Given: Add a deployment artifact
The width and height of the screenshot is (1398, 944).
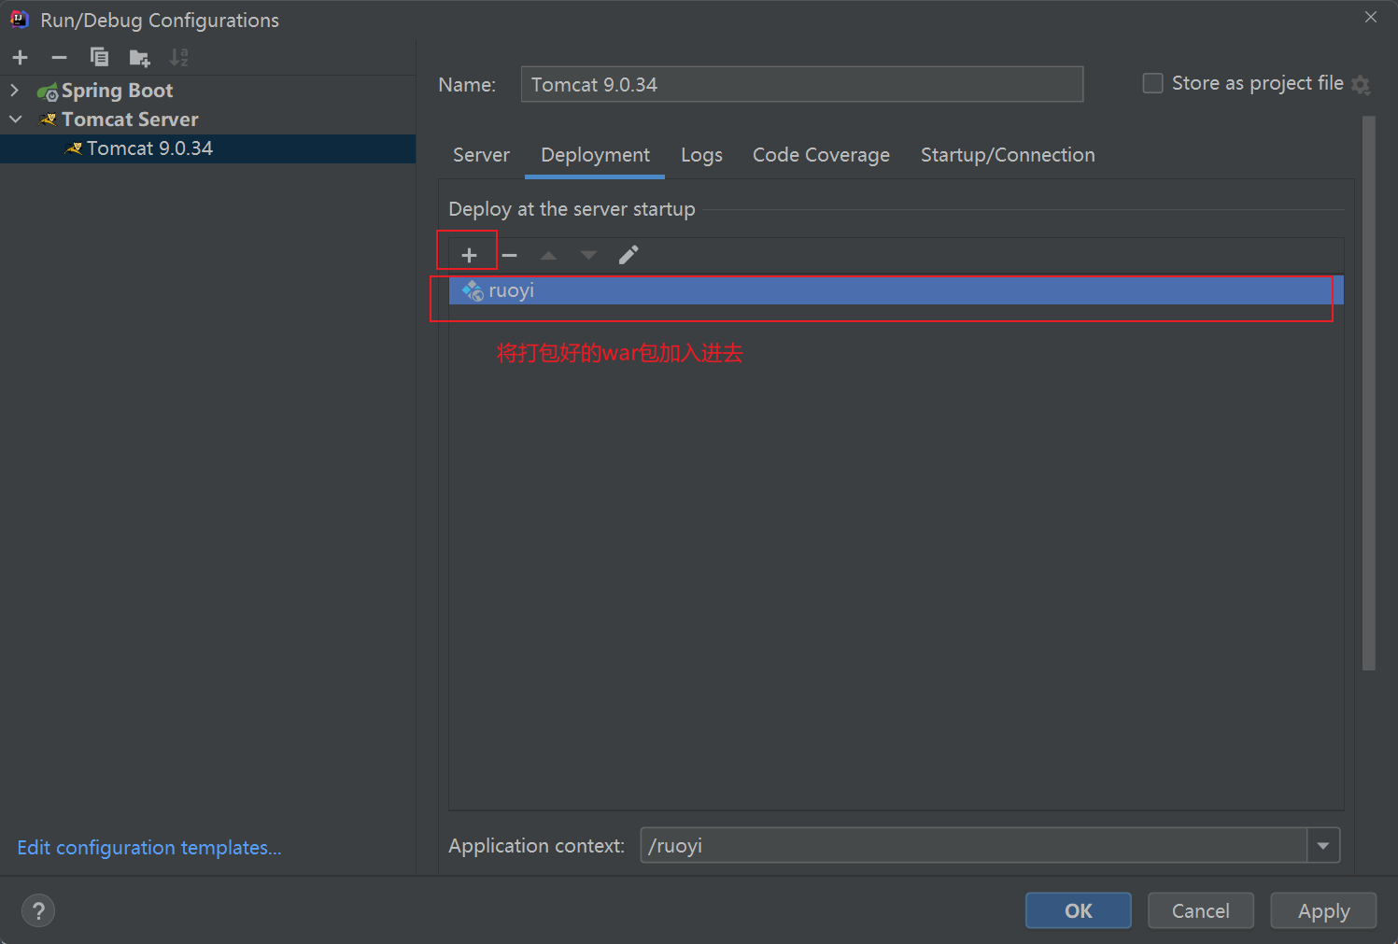Looking at the screenshot, I should tap(469, 255).
